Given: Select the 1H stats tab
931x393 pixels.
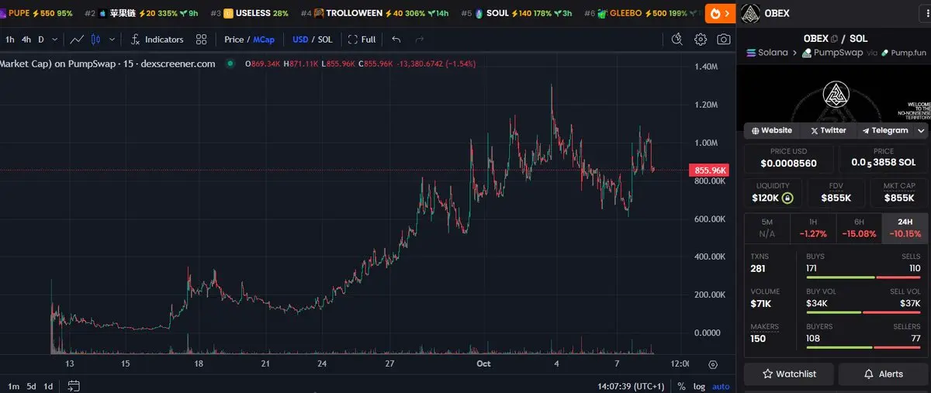Looking at the screenshot, I should (x=813, y=227).
